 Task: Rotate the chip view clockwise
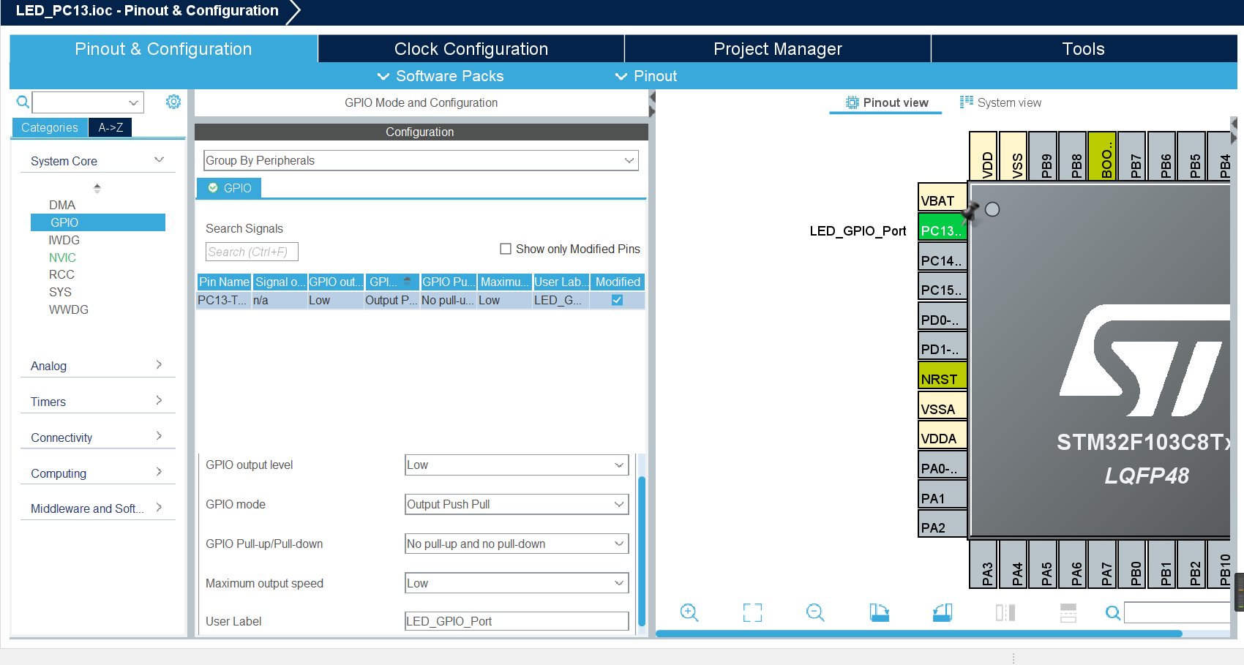click(x=879, y=612)
